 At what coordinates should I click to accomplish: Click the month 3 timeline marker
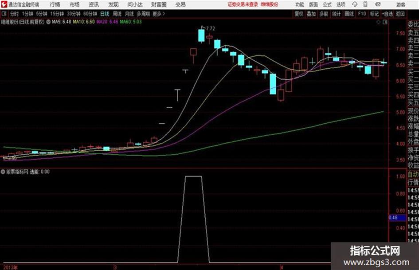[x=115, y=267]
